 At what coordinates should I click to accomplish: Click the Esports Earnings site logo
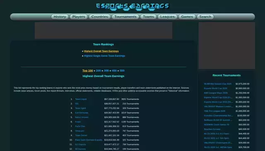[x=132, y=7]
